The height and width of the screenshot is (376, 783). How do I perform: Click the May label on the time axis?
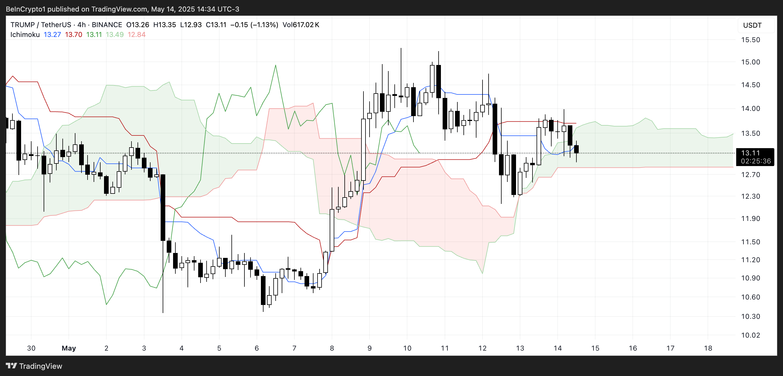coord(69,348)
